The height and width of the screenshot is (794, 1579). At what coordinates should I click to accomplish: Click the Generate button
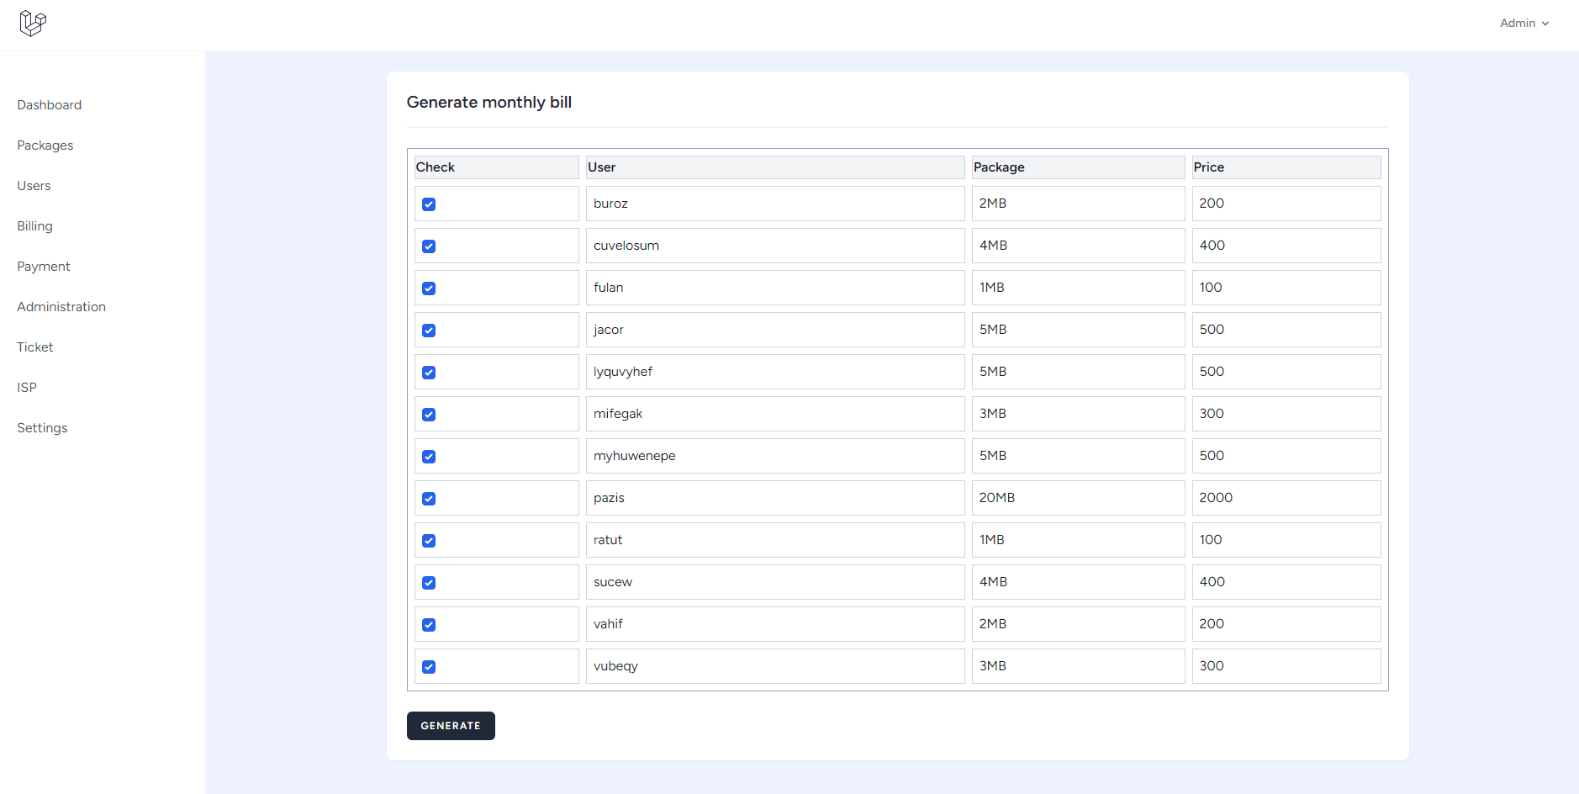click(451, 725)
